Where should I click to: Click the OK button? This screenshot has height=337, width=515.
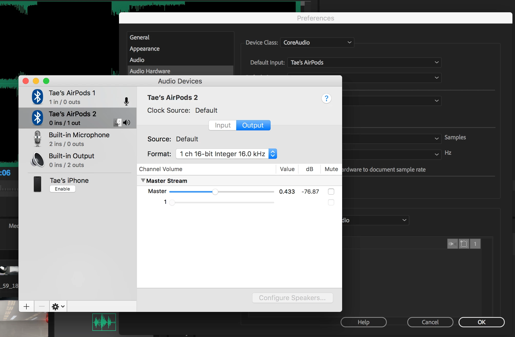point(481,322)
